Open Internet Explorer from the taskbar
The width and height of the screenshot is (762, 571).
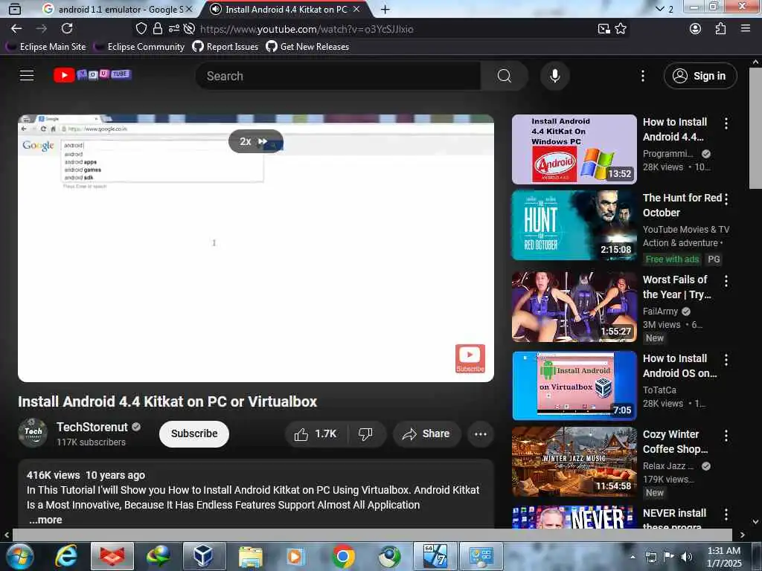tap(65, 556)
